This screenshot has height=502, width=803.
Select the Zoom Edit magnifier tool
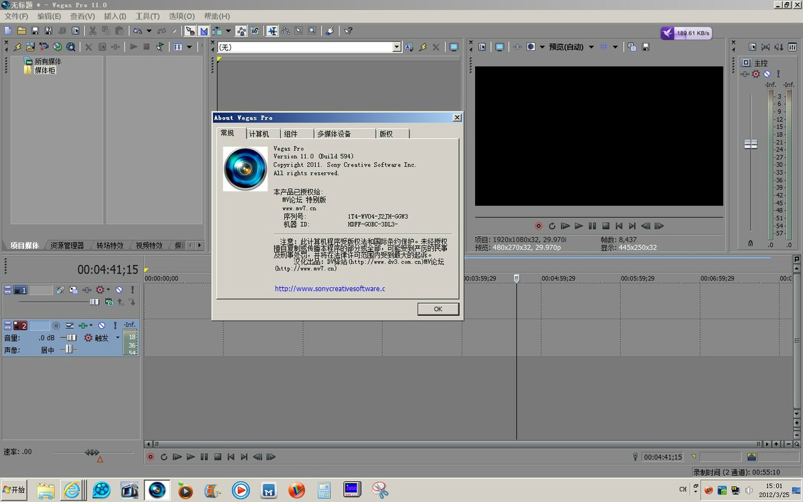(313, 31)
